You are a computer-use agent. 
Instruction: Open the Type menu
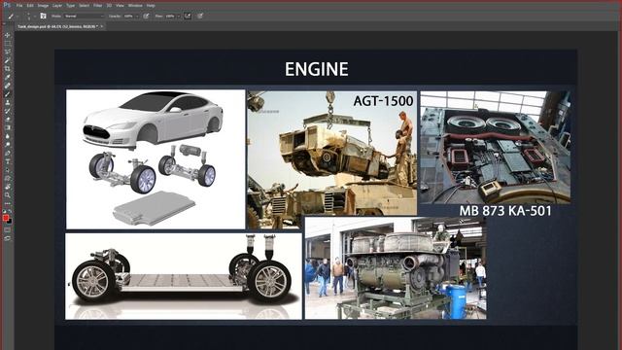(71, 6)
